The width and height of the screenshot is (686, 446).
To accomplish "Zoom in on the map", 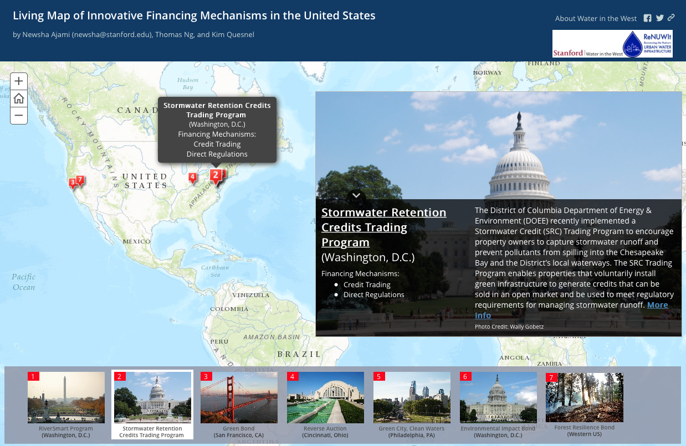I will click(19, 81).
